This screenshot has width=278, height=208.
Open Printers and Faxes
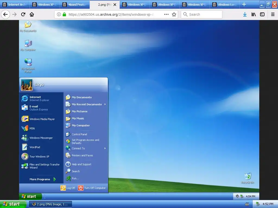pyautogui.click(x=86, y=155)
